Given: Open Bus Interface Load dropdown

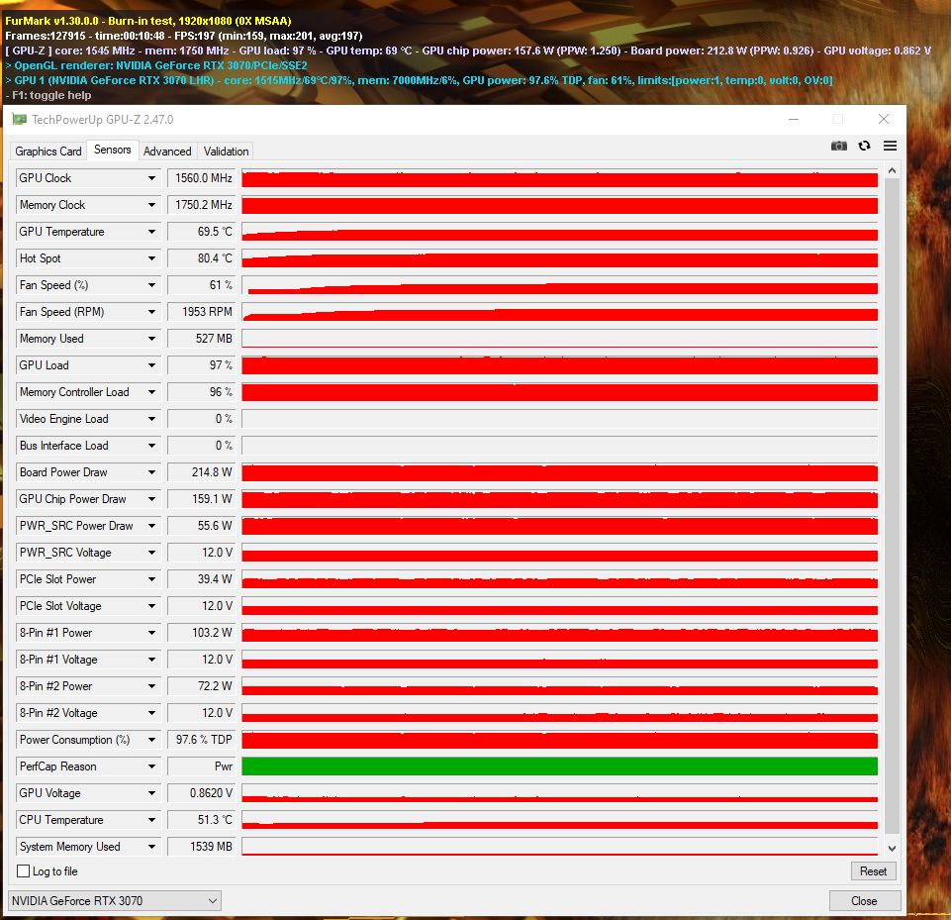Looking at the screenshot, I should tap(151, 446).
